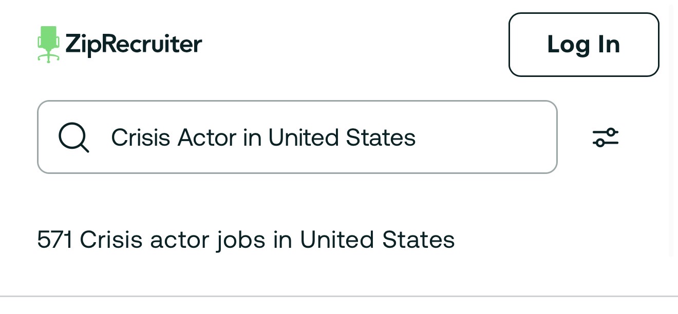Click the bottom slider knob in filter icon

(600, 143)
